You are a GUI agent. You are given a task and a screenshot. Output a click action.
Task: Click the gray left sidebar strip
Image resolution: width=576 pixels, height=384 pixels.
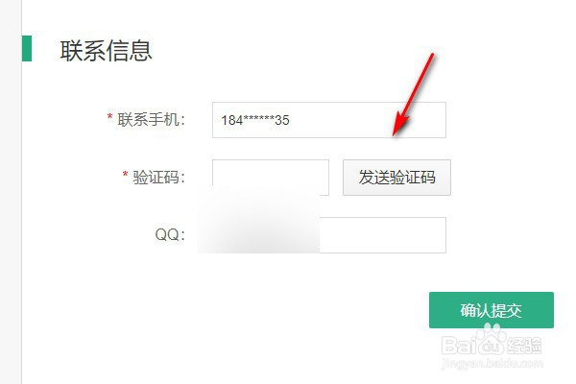click(x=11, y=192)
